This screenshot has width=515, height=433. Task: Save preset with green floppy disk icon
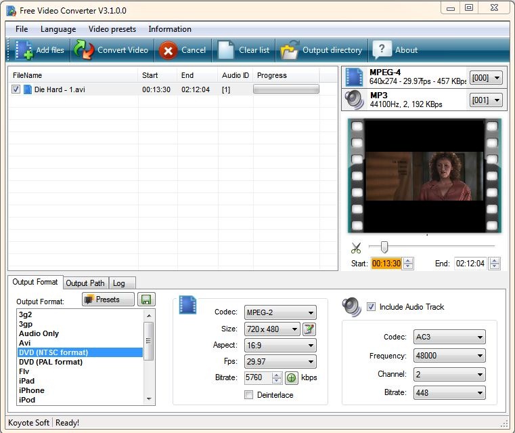[145, 300]
